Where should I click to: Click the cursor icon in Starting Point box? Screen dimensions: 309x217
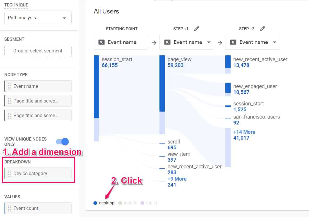click(x=101, y=42)
